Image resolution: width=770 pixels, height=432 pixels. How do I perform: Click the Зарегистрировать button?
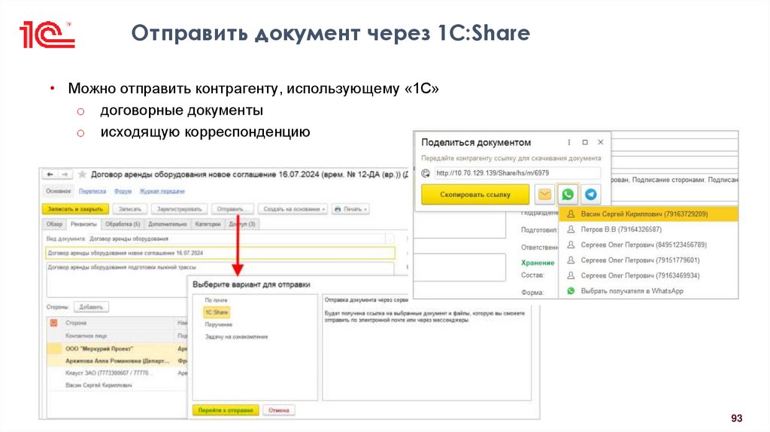pyautogui.click(x=179, y=209)
